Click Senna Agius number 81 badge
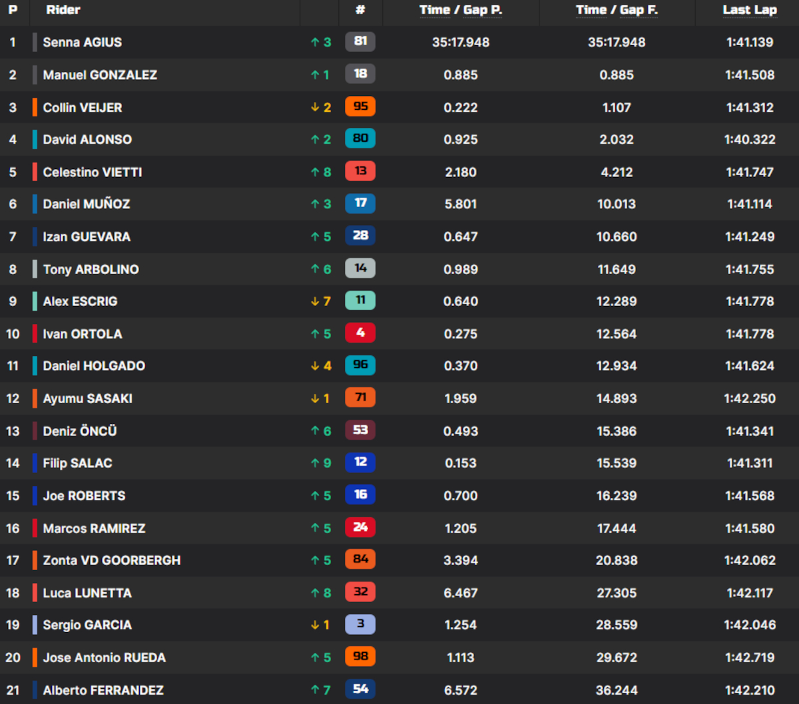The image size is (799, 704). pyautogui.click(x=360, y=41)
